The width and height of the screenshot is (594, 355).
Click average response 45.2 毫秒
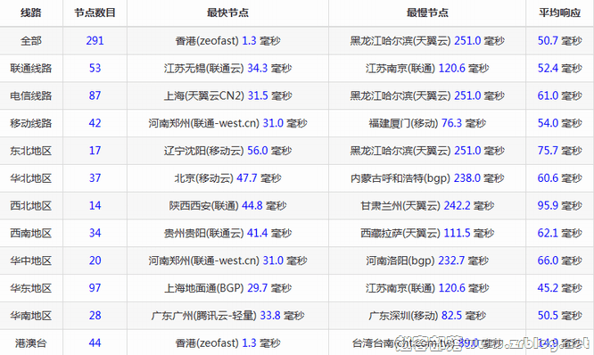coord(559,288)
